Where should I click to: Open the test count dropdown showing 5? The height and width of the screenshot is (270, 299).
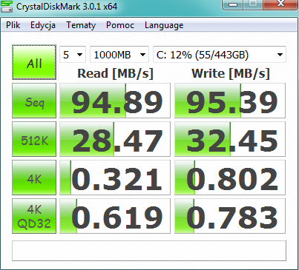(x=73, y=55)
